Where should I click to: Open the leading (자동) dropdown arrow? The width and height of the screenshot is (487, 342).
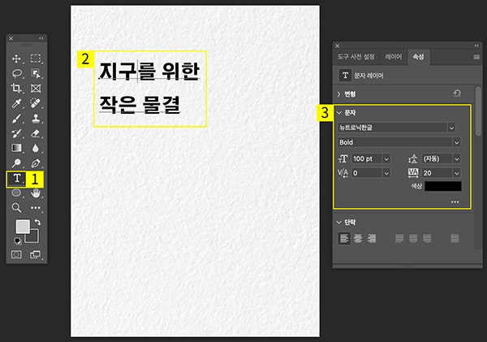[x=456, y=159]
